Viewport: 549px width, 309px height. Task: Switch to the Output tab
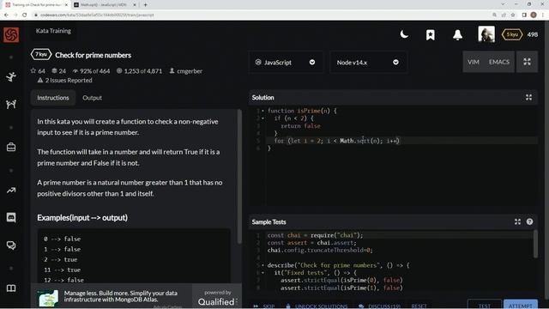click(x=92, y=98)
